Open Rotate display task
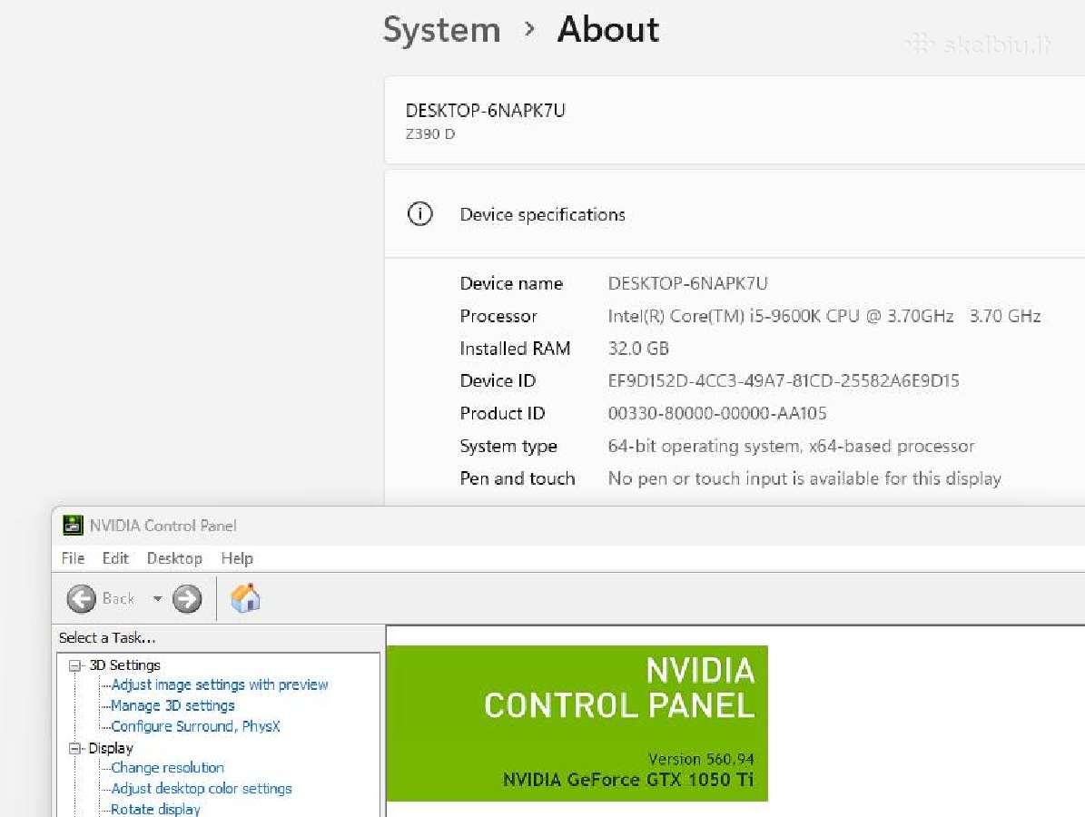This screenshot has width=1085, height=817. (x=155, y=810)
